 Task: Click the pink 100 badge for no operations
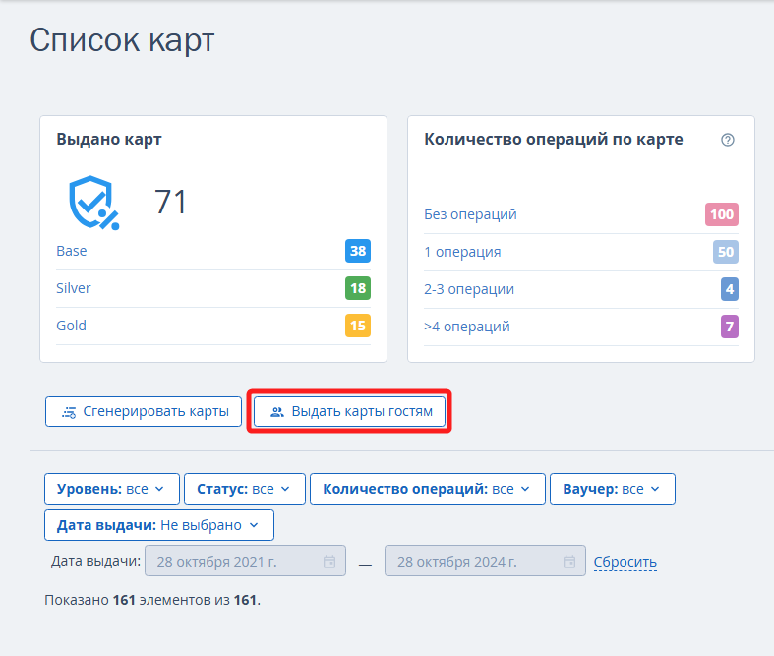tap(722, 214)
